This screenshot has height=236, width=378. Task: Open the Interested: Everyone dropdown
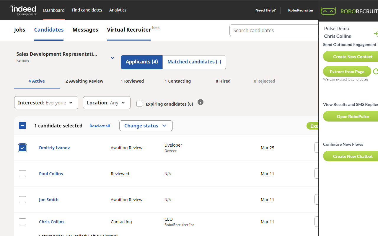click(46, 103)
